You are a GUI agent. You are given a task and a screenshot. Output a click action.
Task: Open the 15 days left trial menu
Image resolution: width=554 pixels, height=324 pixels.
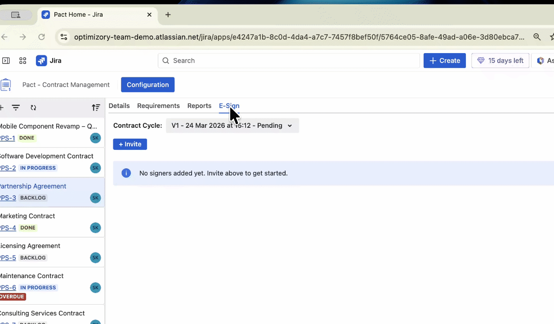[500, 61]
